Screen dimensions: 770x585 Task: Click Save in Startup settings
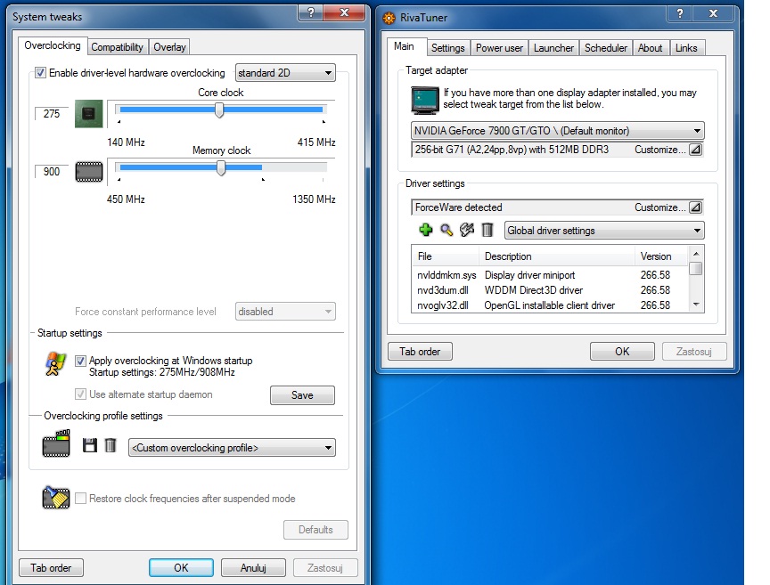coord(302,395)
